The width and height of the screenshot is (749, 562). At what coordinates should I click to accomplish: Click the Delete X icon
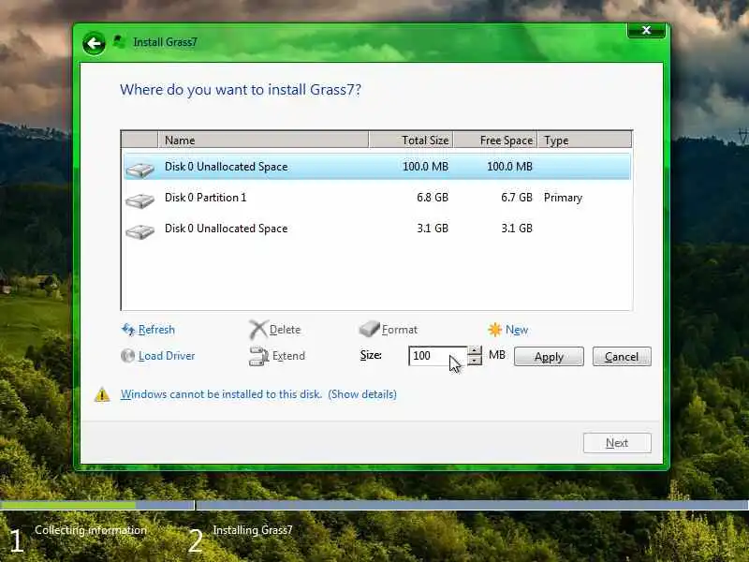258,330
